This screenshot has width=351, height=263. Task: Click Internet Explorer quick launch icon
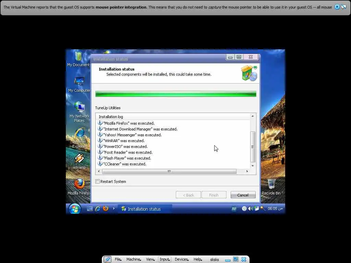98,209
